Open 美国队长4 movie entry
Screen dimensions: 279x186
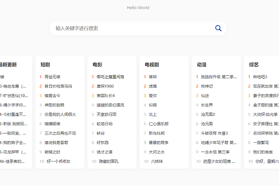106,96
